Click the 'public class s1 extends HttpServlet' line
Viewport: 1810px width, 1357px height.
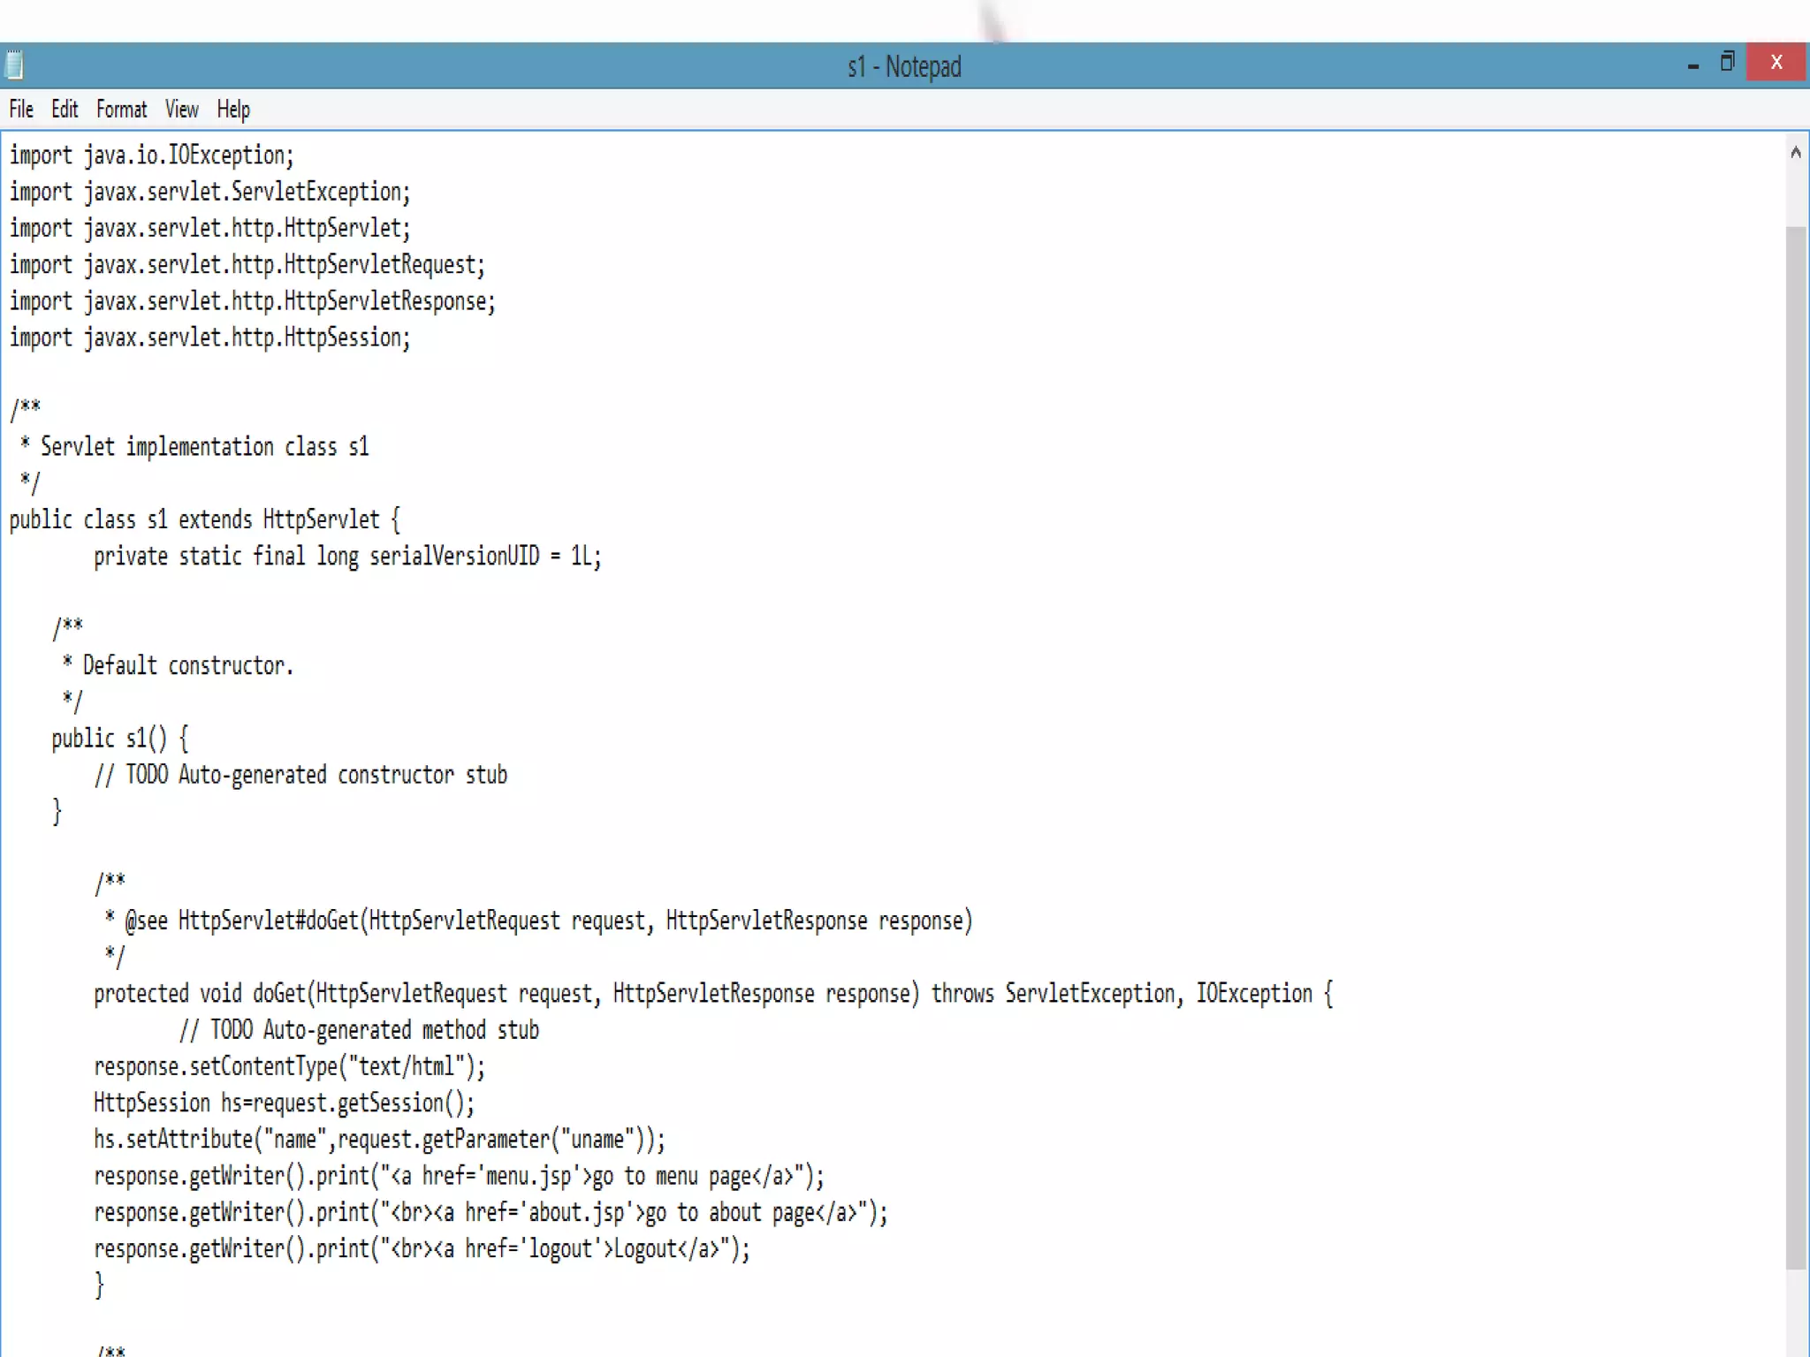204,519
